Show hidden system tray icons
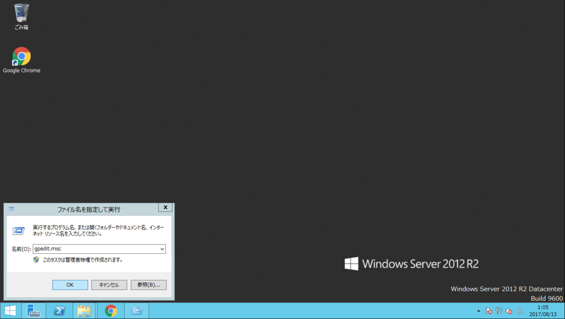 pyautogui.click(x=478, y=311)
